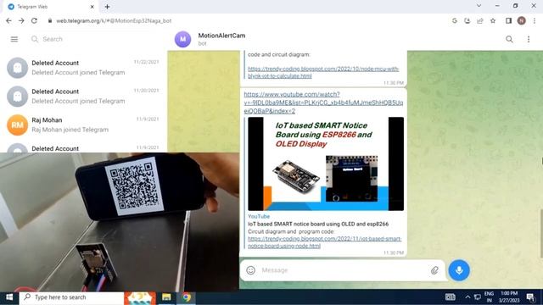Click the Google icon in address bar

[455, 20]
